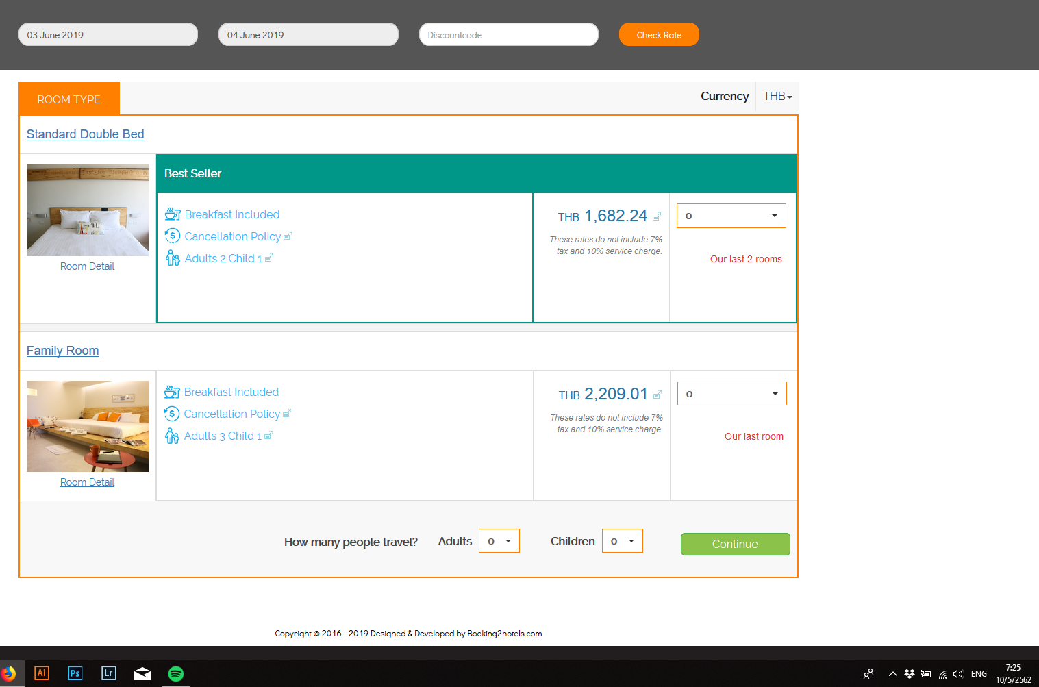This screenshot has width=1039, height=687.
Task: Click cancellation dollar icon in Family Room
Action: click(x=172, y=414)
